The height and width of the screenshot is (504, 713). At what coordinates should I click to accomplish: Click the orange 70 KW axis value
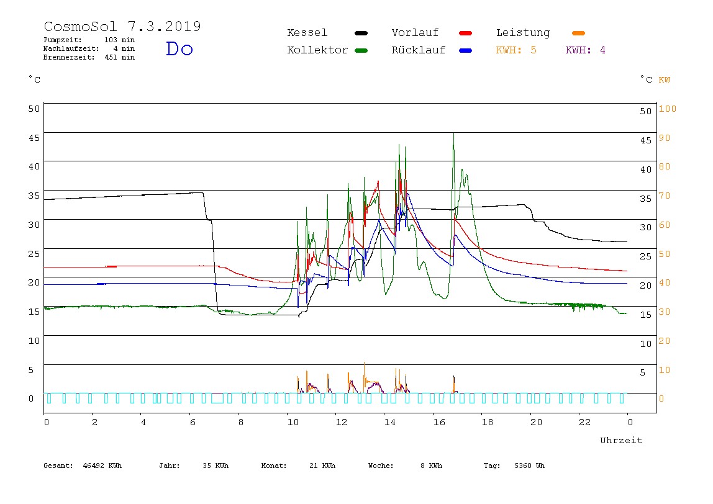point(665,196)
